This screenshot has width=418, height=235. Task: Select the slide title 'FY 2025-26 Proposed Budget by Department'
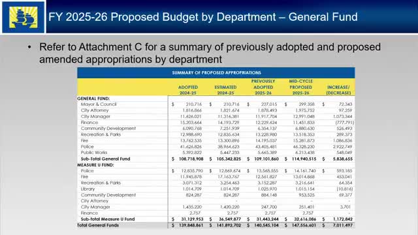pos(162,17)
